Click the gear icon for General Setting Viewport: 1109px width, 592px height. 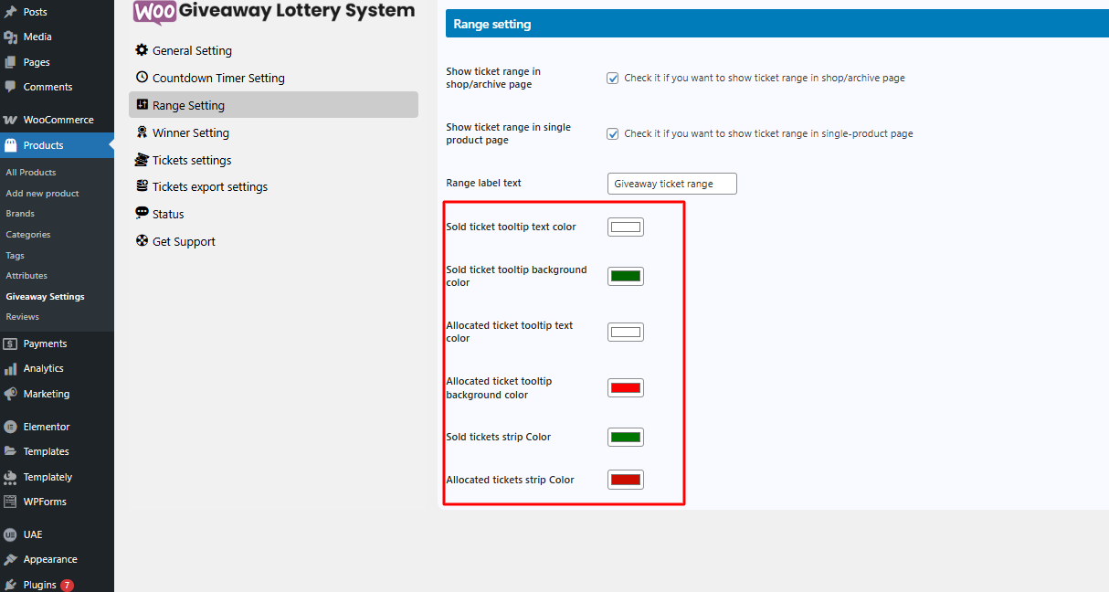coord(142,50)
